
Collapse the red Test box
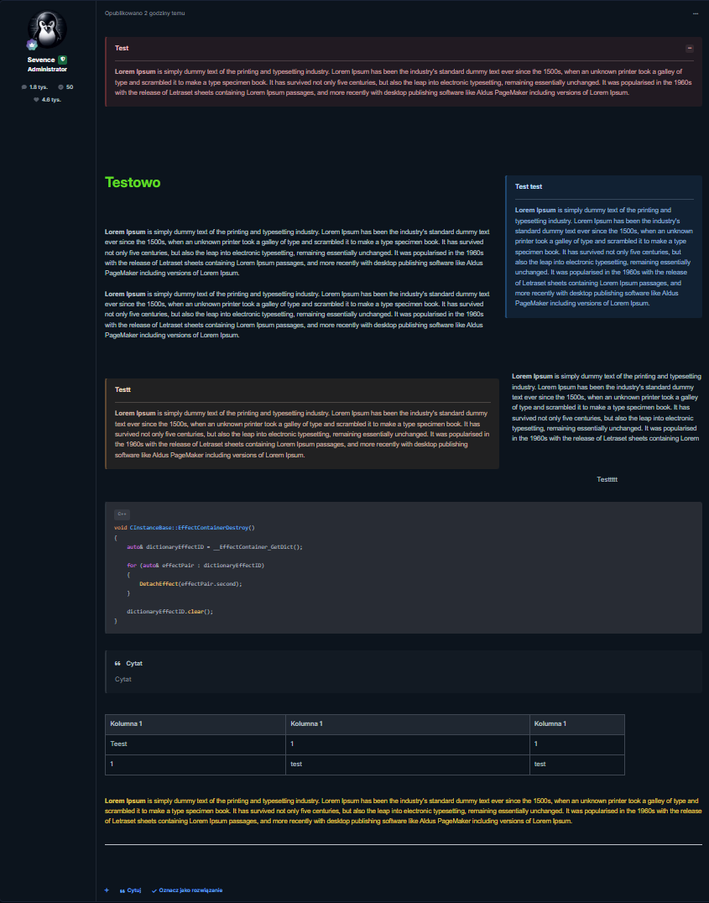(690, 49)
